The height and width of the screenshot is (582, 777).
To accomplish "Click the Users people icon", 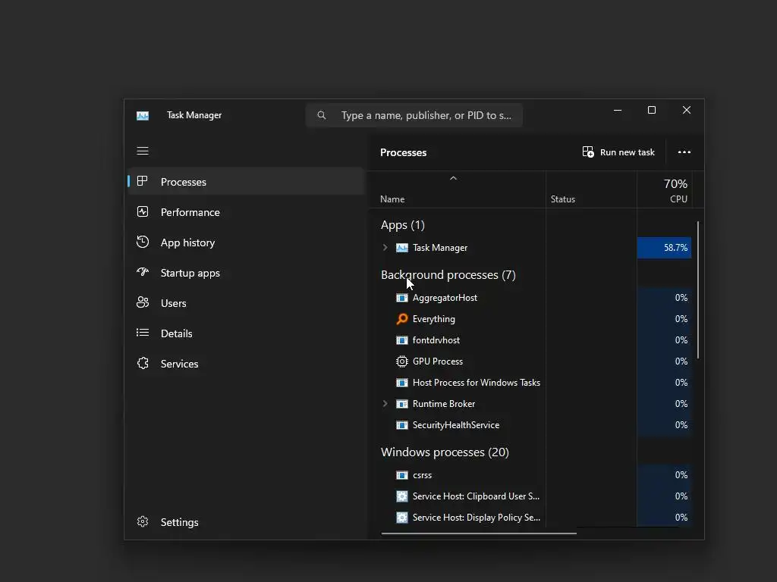I will pos(143,302).
